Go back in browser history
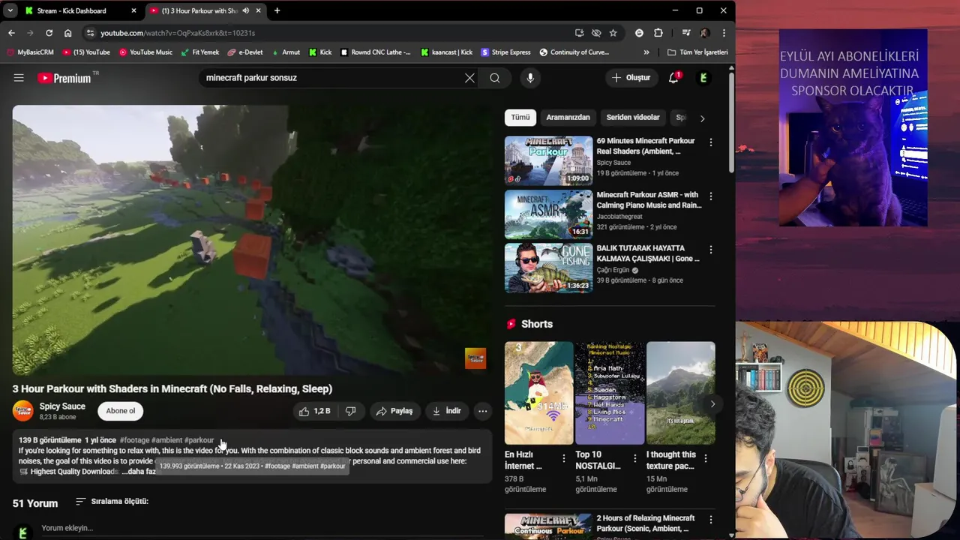 click(x=11, y=33)
